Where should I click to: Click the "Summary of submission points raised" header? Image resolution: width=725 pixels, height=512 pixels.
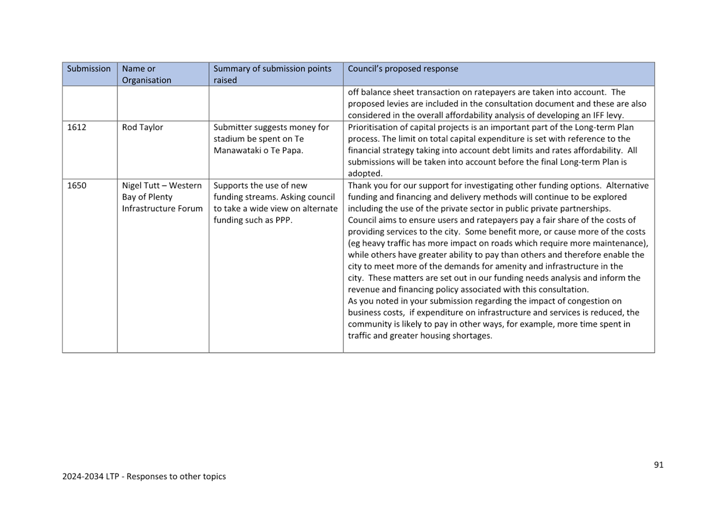(x=276, y=74)
